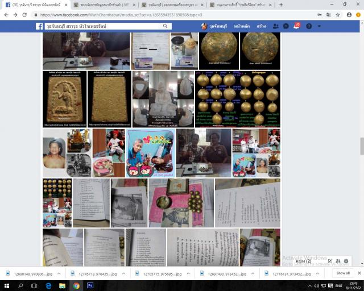Click the new message compose icon in chat bar

(330, 261)
